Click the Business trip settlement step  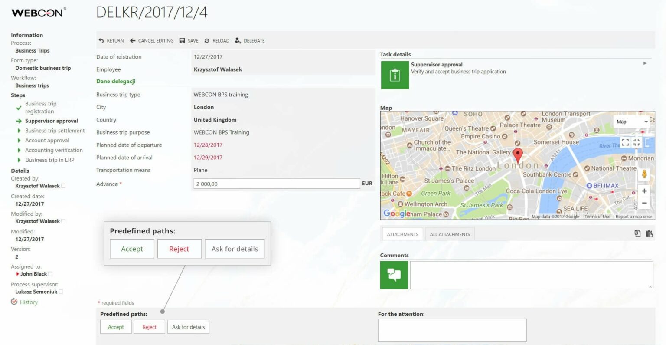pyautogui.click(x=55, y=131)
